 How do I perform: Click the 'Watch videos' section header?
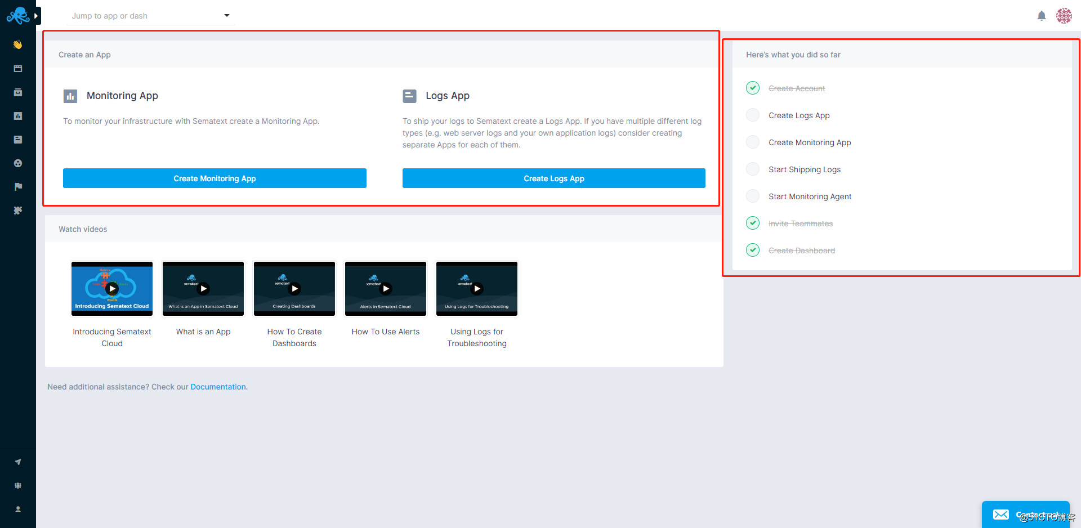pos(83,229)
